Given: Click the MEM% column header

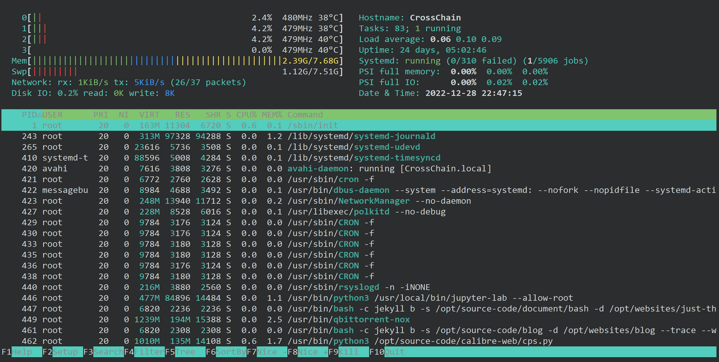Looking at the screenshot, I should point(272,115).
